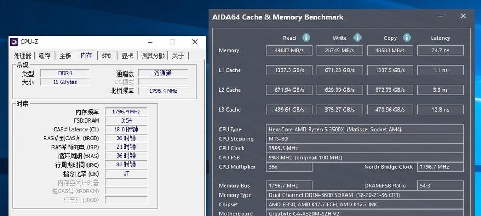Click the 大小 value 16 GBytes in CPU-Z
Viewport: 481px width, 216px height.
pos(65,82)
